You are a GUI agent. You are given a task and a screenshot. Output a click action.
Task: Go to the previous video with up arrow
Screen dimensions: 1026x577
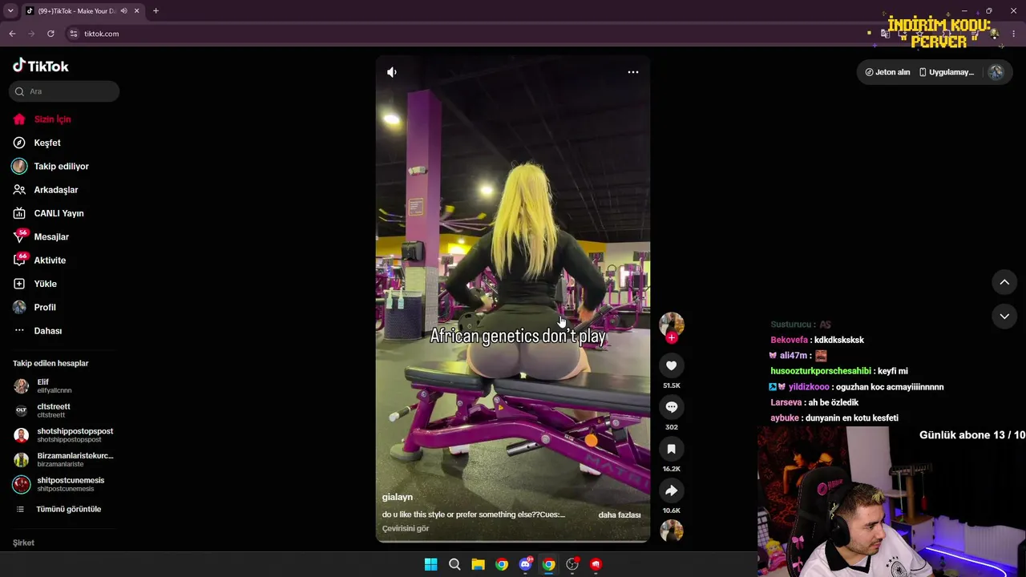pyautogui.click(x=1004, y=282)
